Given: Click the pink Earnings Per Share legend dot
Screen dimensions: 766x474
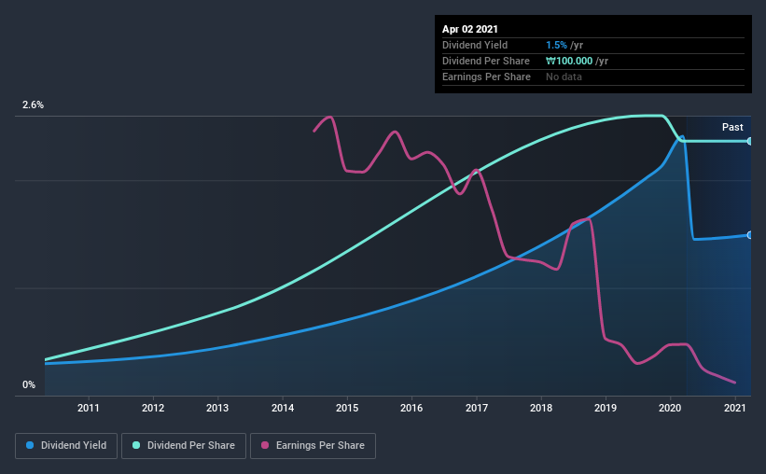Looking at the screenshot, I should (x=265, y=445).
